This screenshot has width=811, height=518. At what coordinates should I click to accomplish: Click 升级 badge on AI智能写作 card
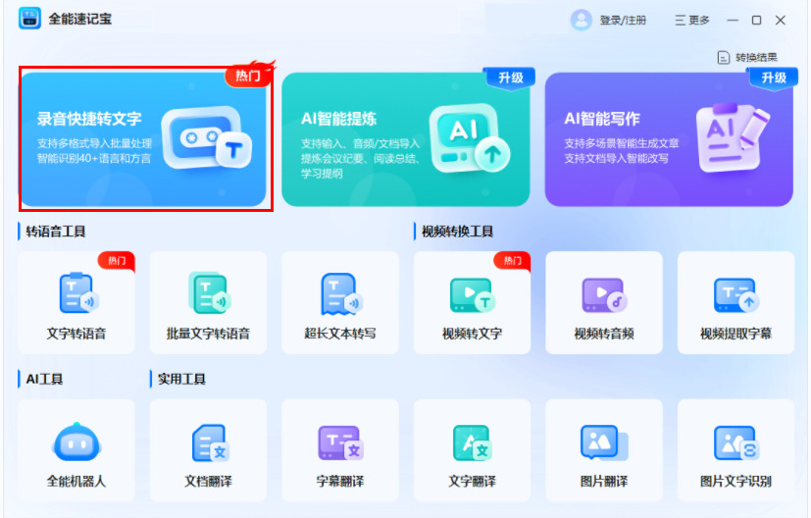coord(774,78)
